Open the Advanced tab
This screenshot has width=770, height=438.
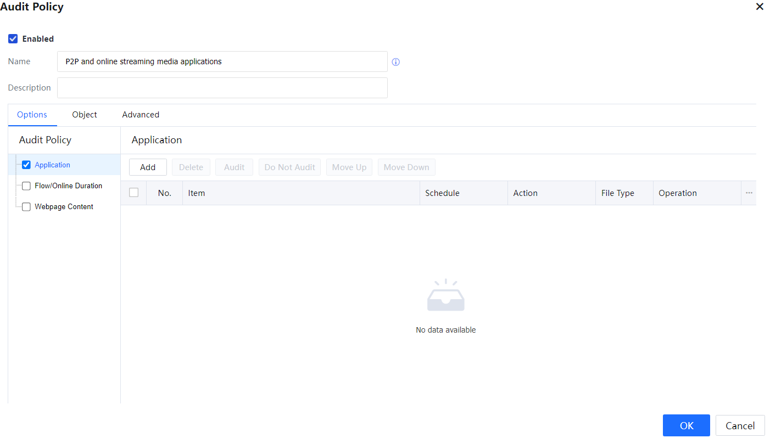pos(141,115)
